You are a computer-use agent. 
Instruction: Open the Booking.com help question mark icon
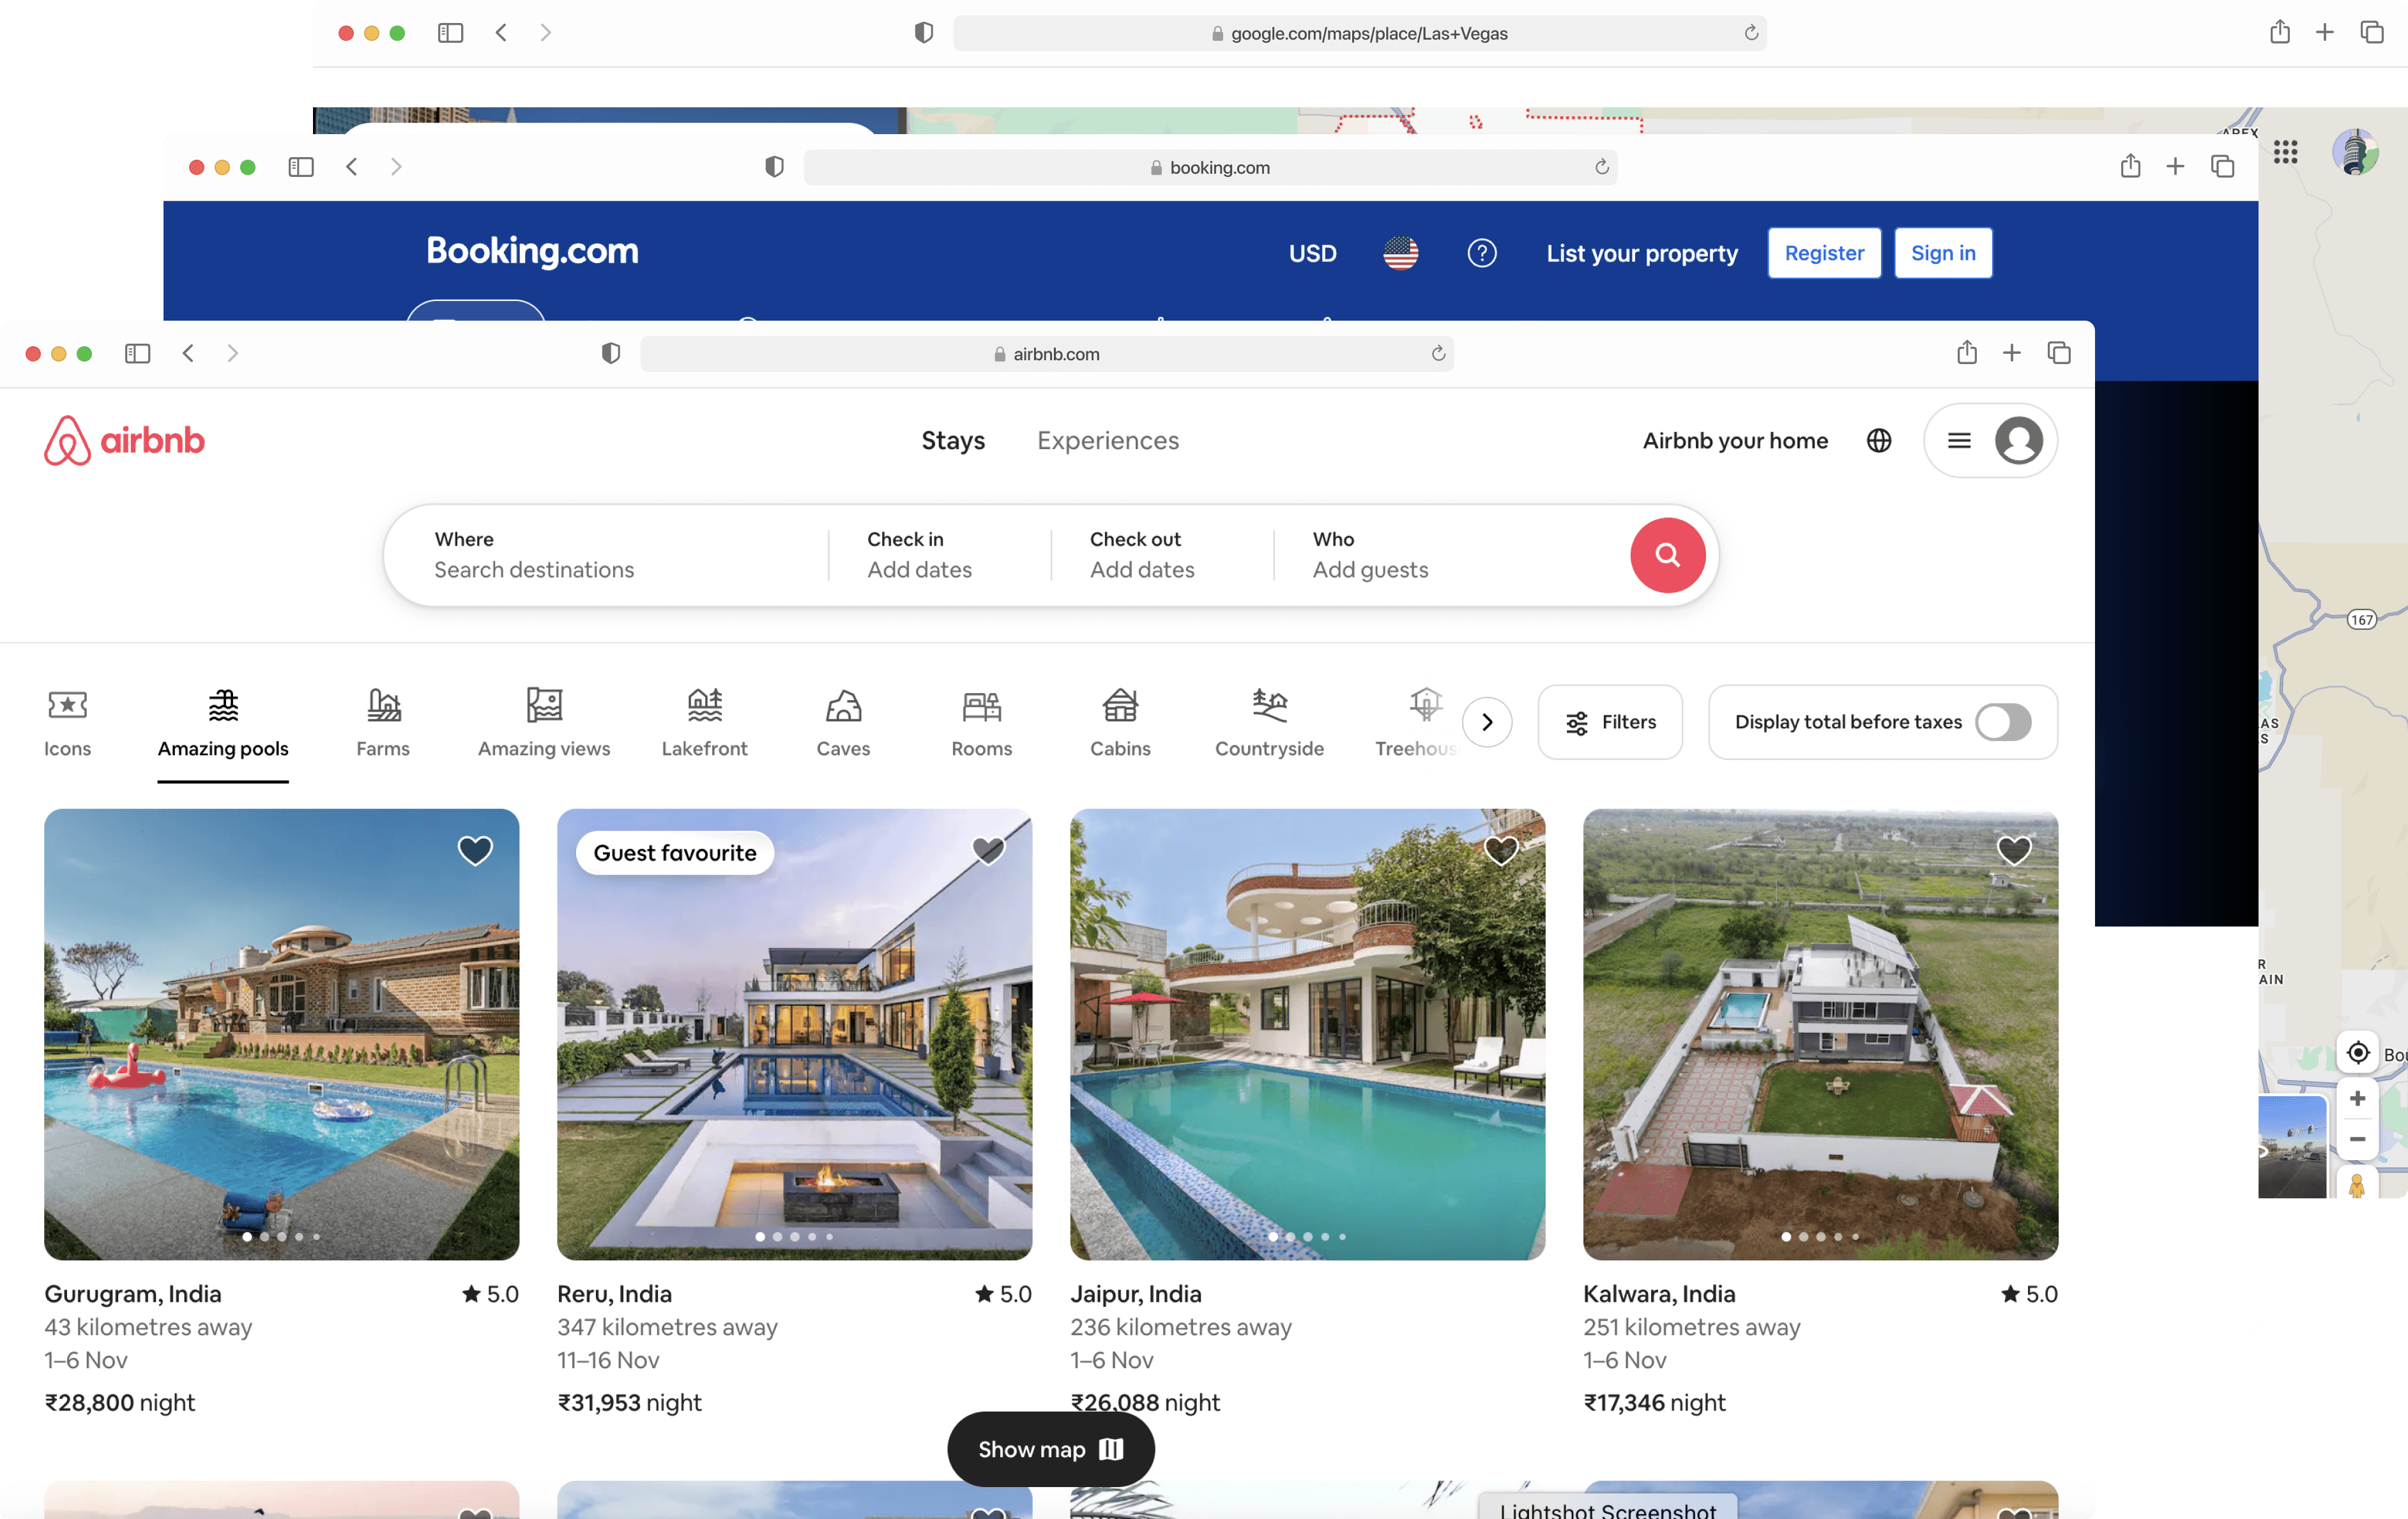pos(1481,253)
